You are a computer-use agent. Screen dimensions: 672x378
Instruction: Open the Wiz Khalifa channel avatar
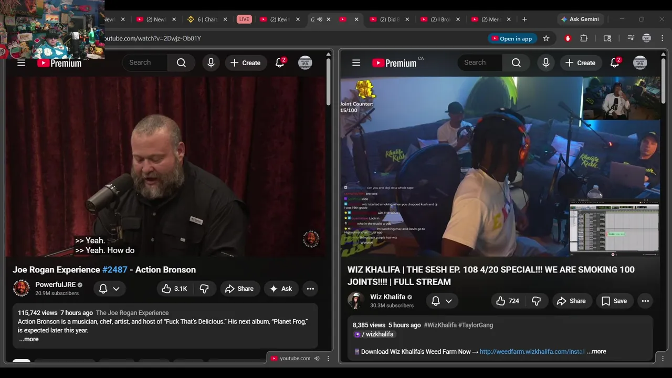(356, 301)
